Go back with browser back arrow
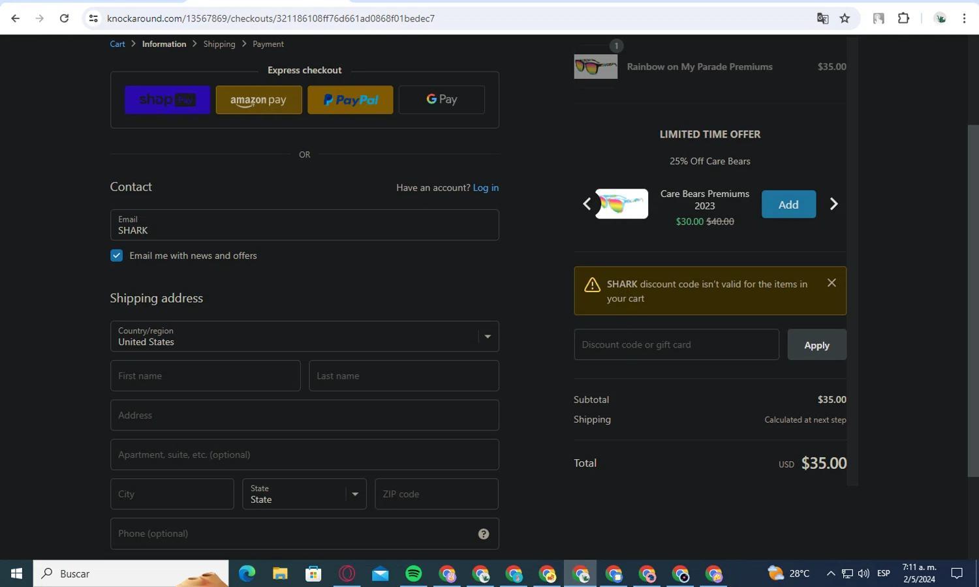979x587 pixels. click(16, 18)
